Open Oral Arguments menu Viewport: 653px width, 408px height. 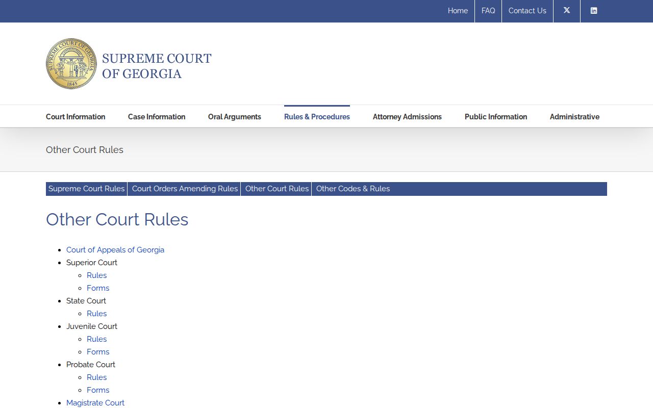coord(235,117)
